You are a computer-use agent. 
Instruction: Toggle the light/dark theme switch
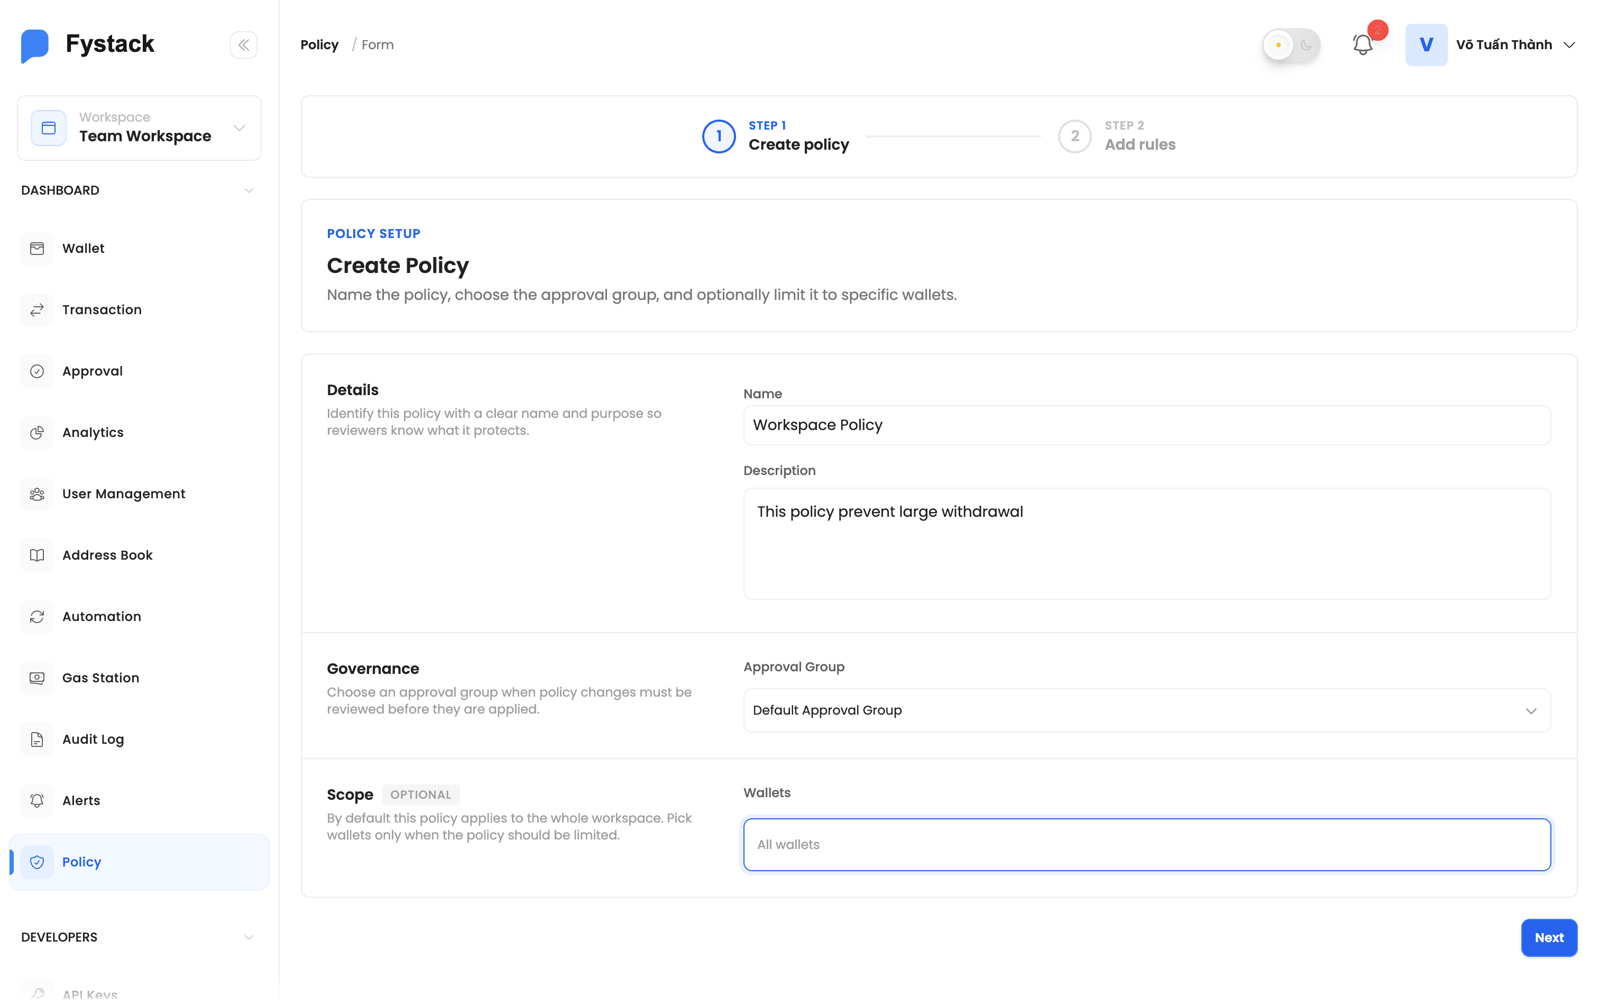1291,45
